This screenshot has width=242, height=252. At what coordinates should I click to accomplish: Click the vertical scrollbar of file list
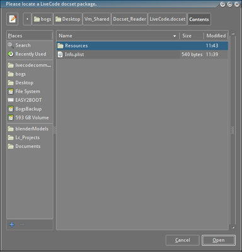coord(233,130)
